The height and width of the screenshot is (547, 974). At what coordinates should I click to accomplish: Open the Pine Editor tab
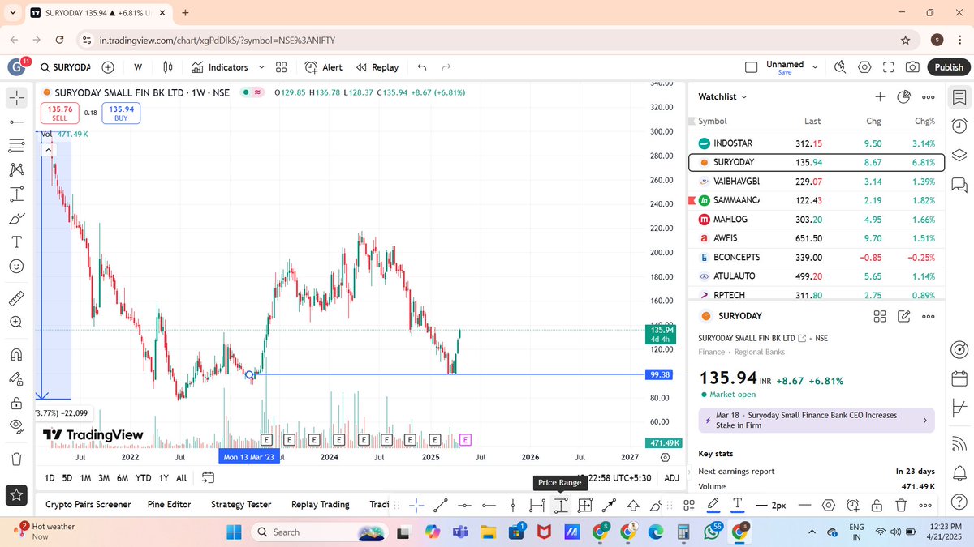click(169, 504)
